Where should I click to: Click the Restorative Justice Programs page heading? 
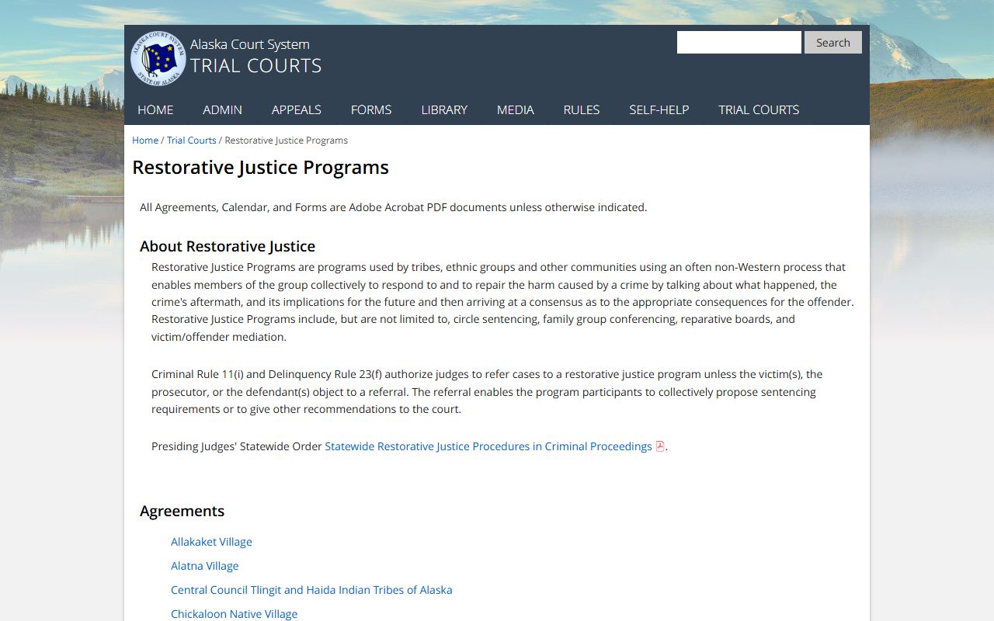point(261,168)
